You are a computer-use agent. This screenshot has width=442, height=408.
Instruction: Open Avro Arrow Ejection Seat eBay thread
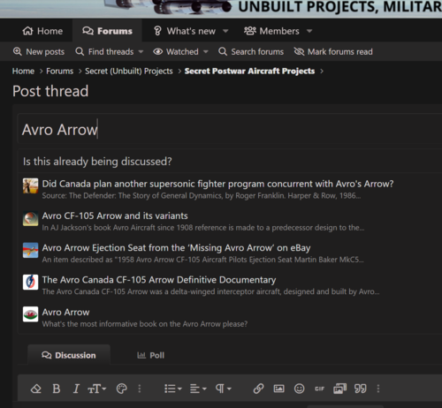(176, 248)
